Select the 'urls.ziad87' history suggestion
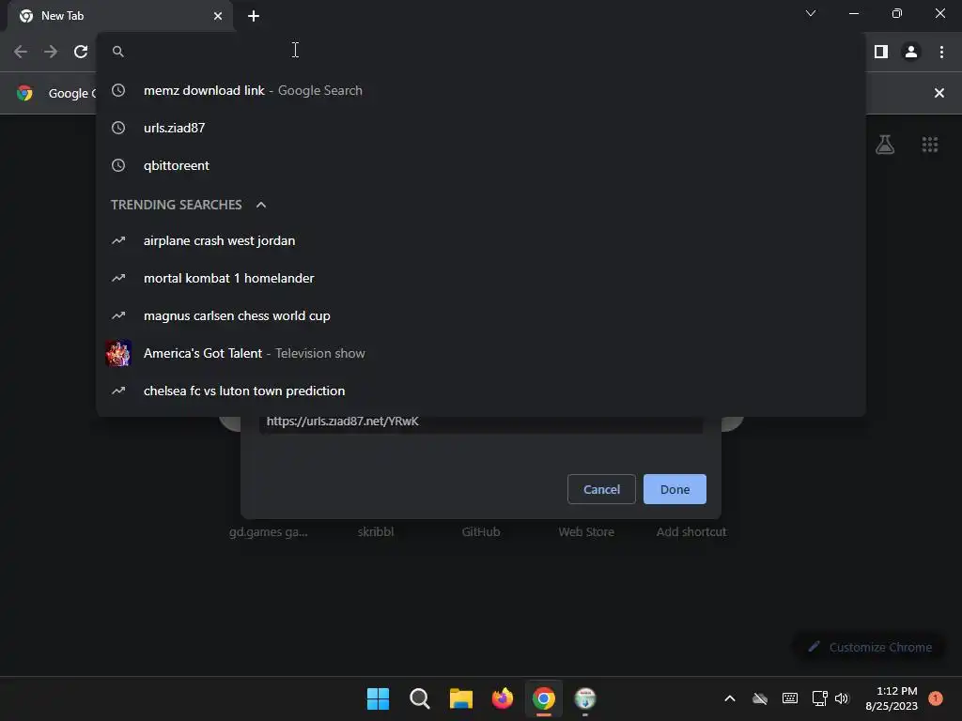 click(x=481, y=128)
